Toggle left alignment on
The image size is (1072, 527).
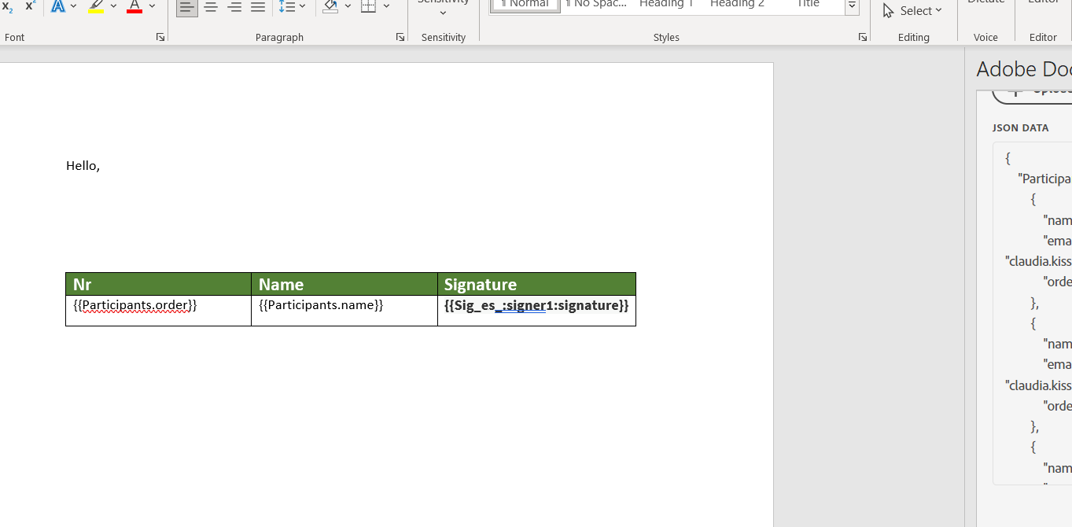point(186,7)
